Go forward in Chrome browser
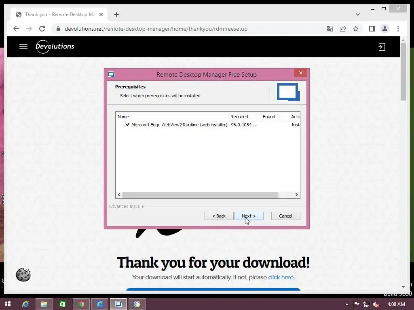414x310 pixels. [29, 29]
